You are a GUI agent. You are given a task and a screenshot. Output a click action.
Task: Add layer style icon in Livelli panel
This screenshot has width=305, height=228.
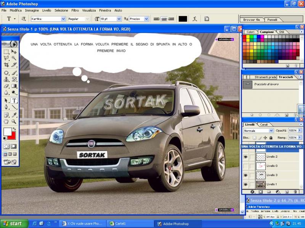pyautogui.click(x=252, y=192)
